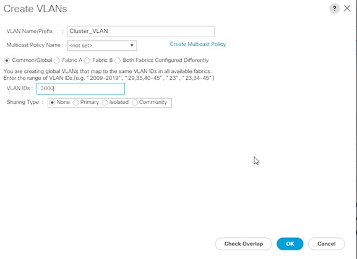The width and height of the screenshot is (357, 259).
Task: Close the Create VLANs dialog
Action: pyautogui.click(x=347, y=9)
